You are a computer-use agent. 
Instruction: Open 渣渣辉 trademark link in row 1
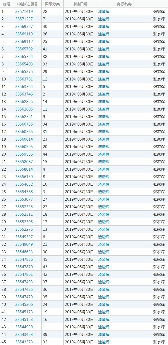(x=104, y=12)
